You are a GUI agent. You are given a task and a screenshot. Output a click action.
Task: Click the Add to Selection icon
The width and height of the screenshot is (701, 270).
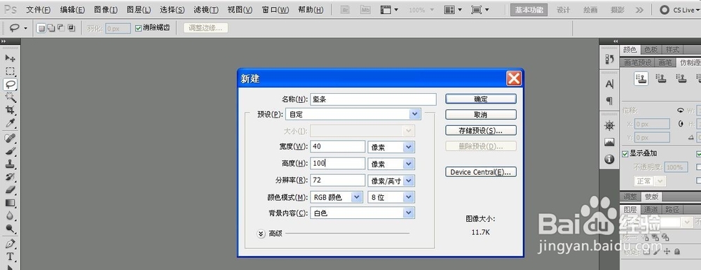[x=51, y=28]
